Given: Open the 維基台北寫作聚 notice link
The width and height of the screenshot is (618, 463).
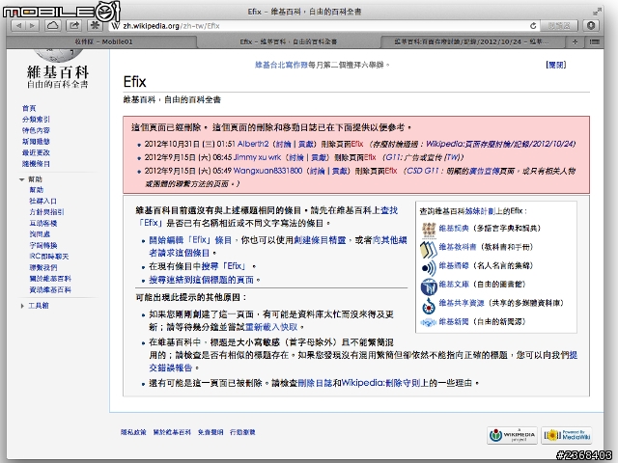Looking at the screenshot, I should (281, 65).
